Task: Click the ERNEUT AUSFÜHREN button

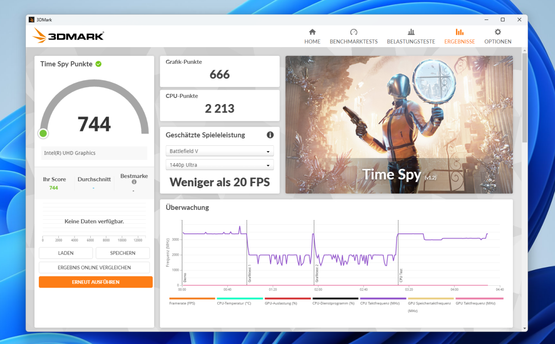Action: pos(95,282)
